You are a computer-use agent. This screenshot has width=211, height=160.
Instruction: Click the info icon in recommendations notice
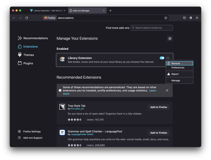(60, 90)
